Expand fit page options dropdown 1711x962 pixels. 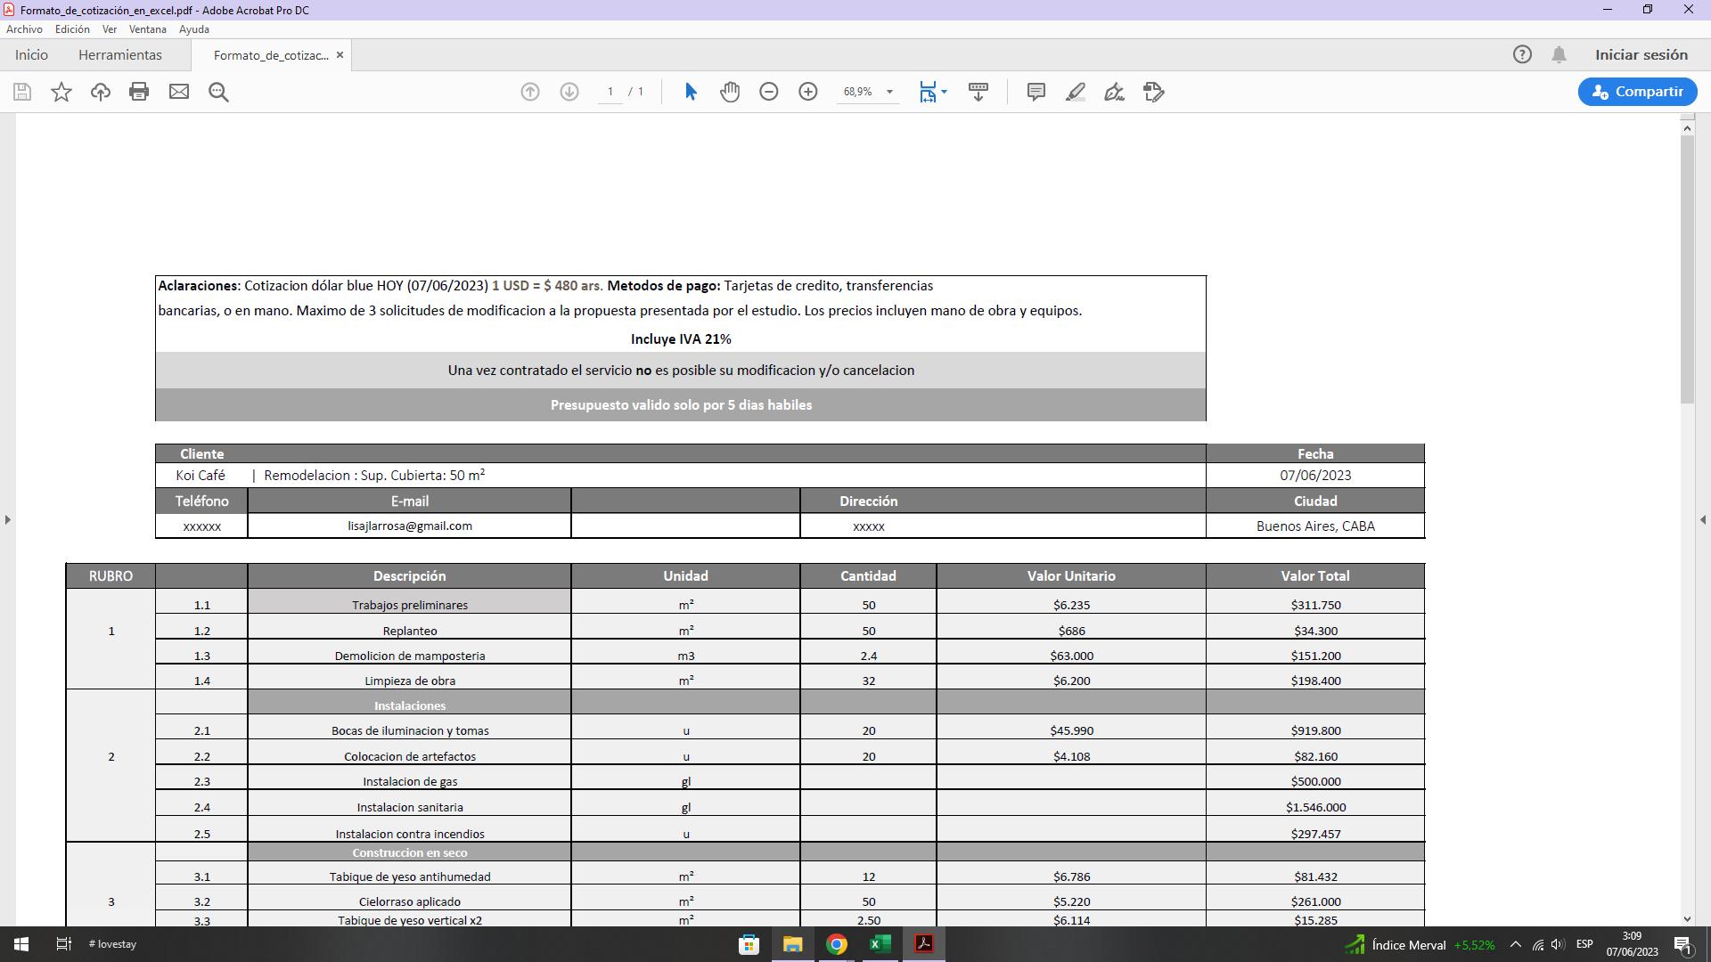[x=944, y=92]
